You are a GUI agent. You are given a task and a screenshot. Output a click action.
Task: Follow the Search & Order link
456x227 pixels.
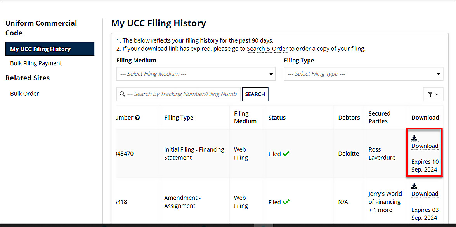(267, 49)
